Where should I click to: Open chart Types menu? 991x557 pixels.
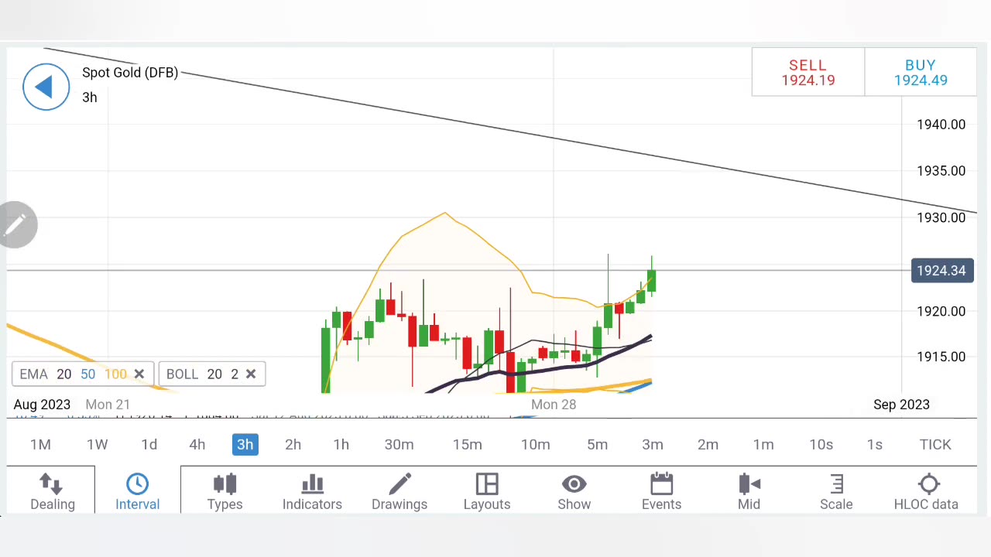tap(225, 492)
